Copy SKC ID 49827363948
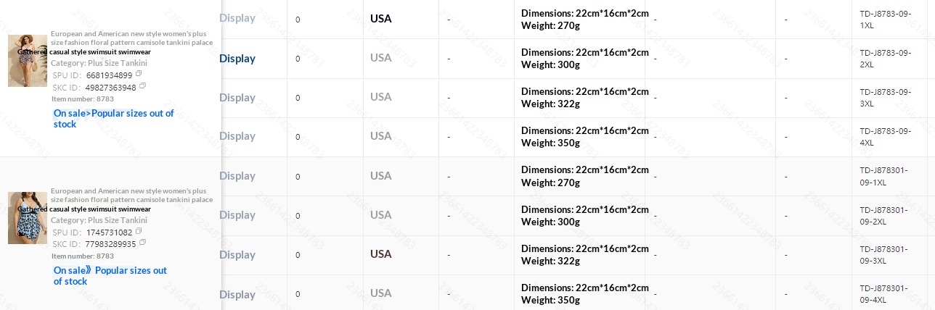This screenshot has height=310, width=935. [x=142, y=86]
